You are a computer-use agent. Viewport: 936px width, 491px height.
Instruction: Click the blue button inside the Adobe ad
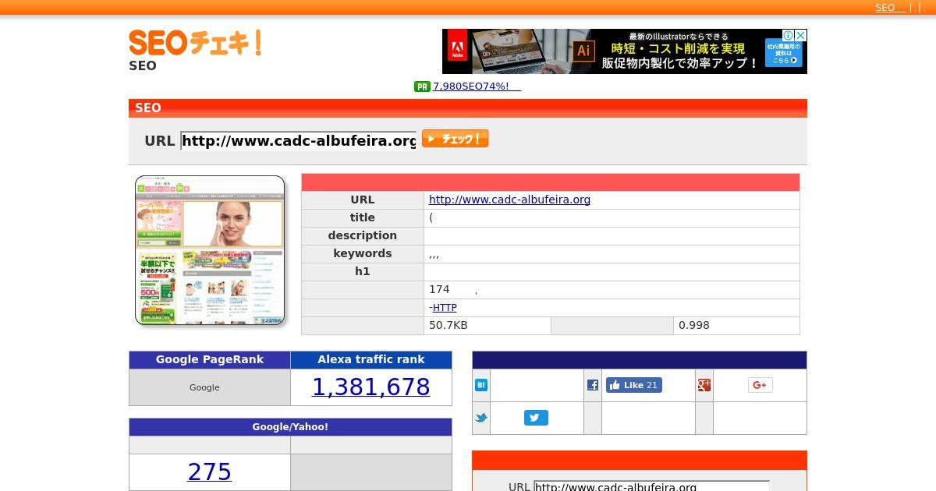click(784, 54)
